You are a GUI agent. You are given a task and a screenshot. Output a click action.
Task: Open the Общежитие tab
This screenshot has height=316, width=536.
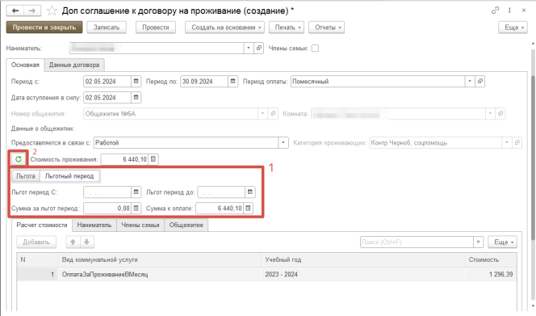(x=186, y=225)
